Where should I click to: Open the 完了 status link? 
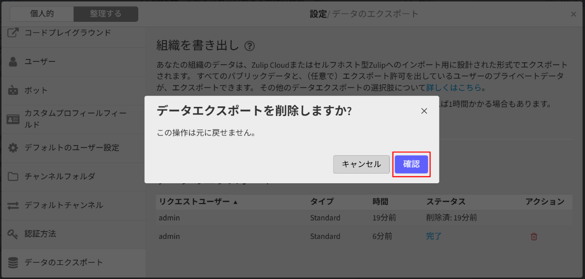pyautogui.click(x=434, y=236)
